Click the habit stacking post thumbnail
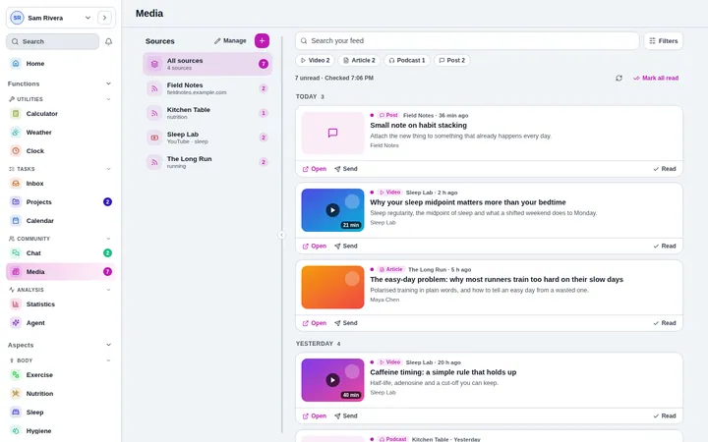This screenshot has height=442, width=708. (332, 133)
